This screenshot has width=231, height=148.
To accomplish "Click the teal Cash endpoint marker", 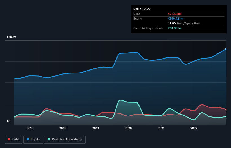I will (x=226, y=116).
